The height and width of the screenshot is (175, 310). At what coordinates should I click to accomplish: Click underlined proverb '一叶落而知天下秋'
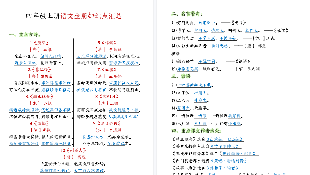click(194, 85)
